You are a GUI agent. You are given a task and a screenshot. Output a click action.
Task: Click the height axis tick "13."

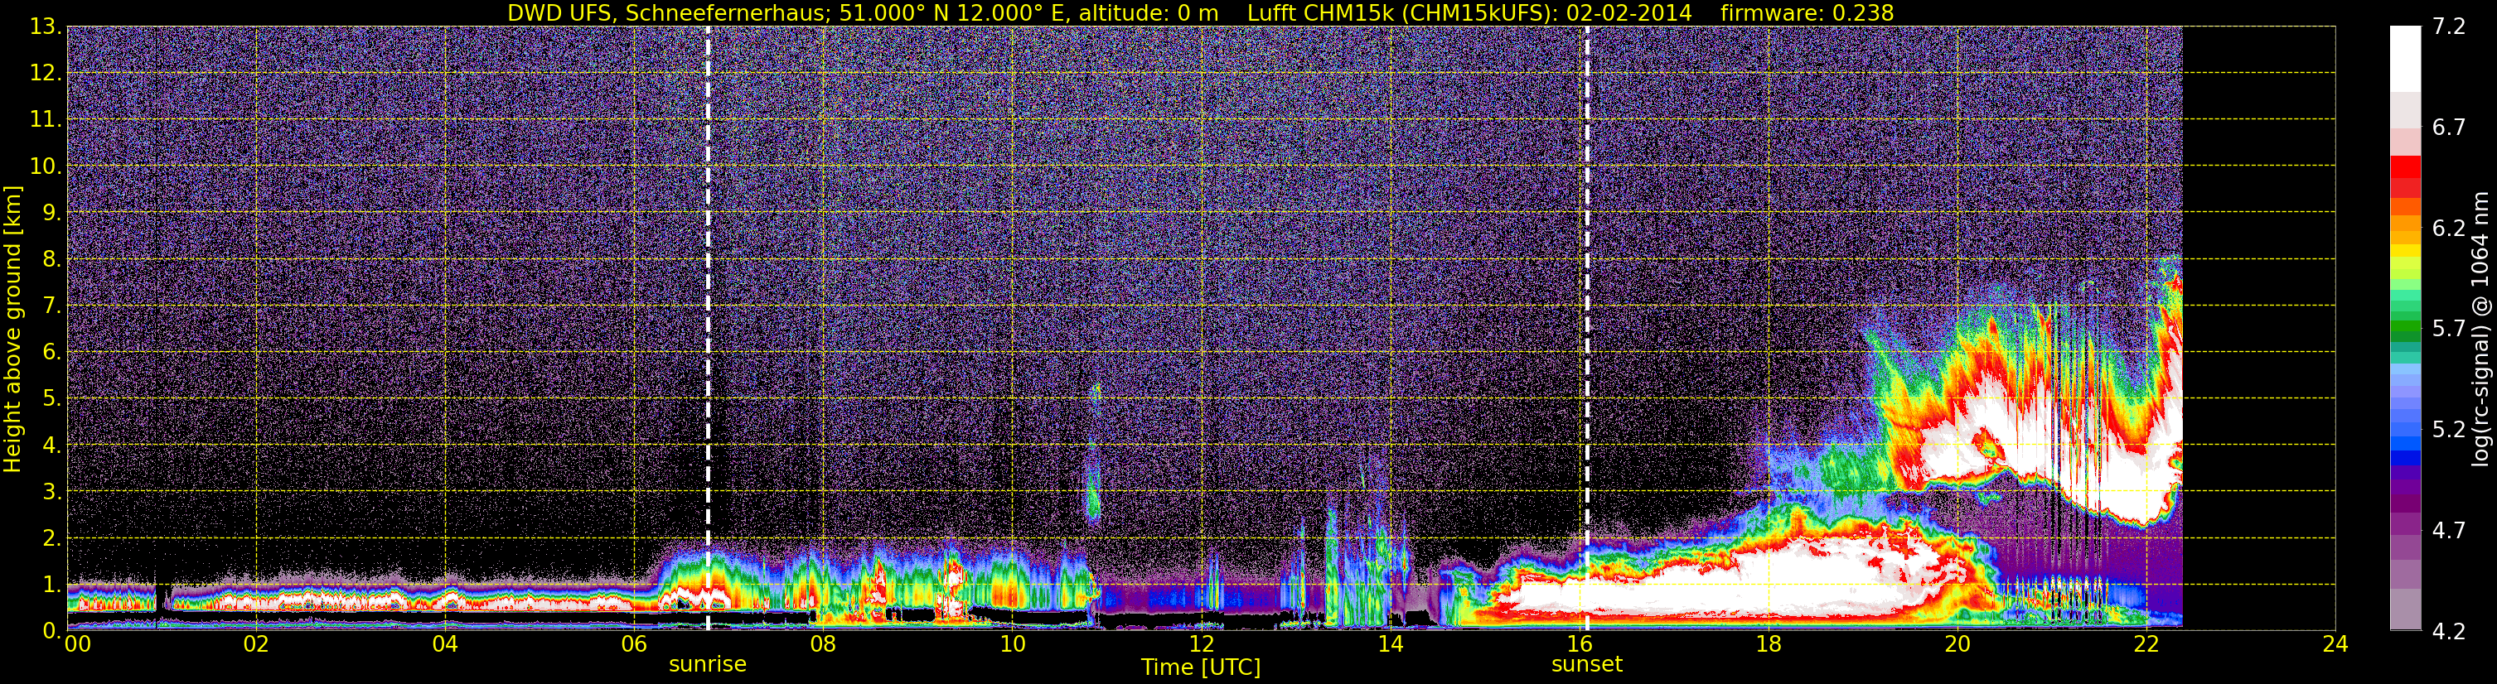[45, 26]
